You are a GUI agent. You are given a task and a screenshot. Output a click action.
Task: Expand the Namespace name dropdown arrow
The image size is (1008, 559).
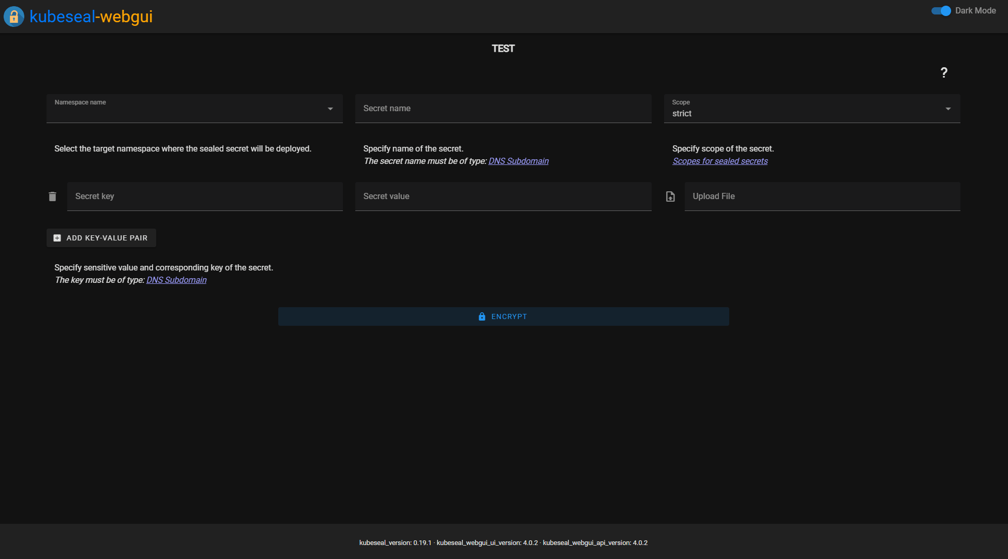(330, 109)
